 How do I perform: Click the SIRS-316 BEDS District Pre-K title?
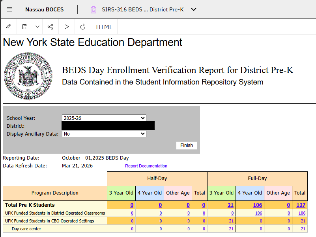click(x=143, y=9)
